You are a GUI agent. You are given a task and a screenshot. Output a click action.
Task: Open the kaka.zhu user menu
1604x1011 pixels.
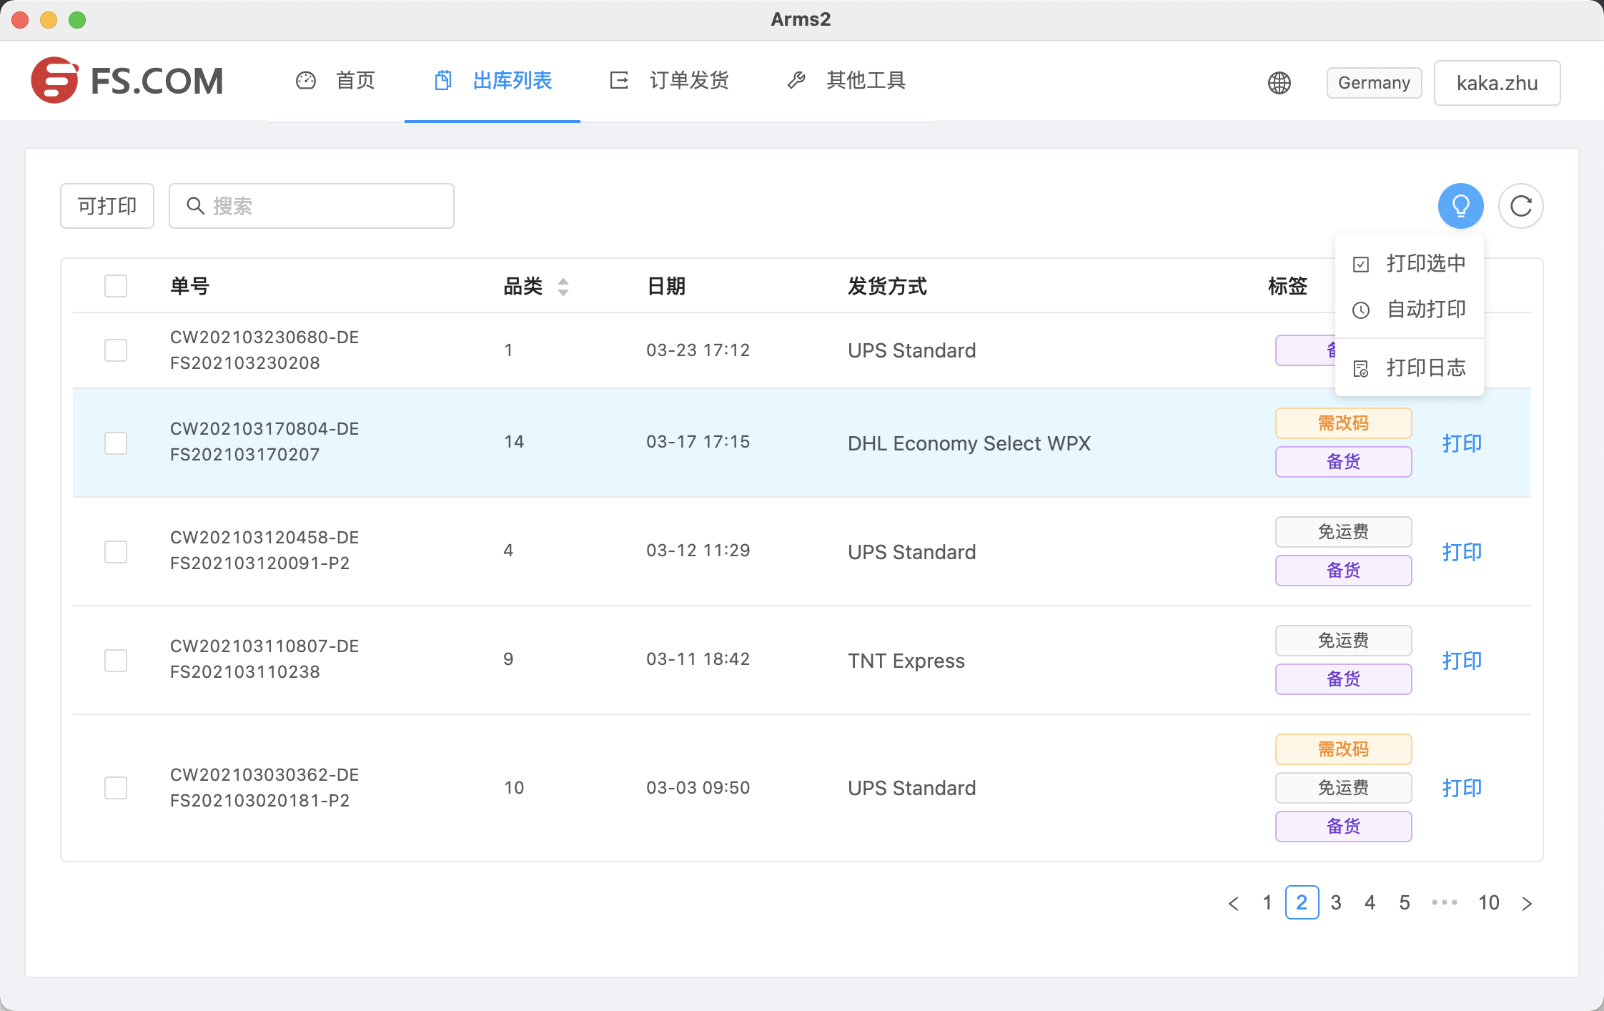click(1497, 83)
